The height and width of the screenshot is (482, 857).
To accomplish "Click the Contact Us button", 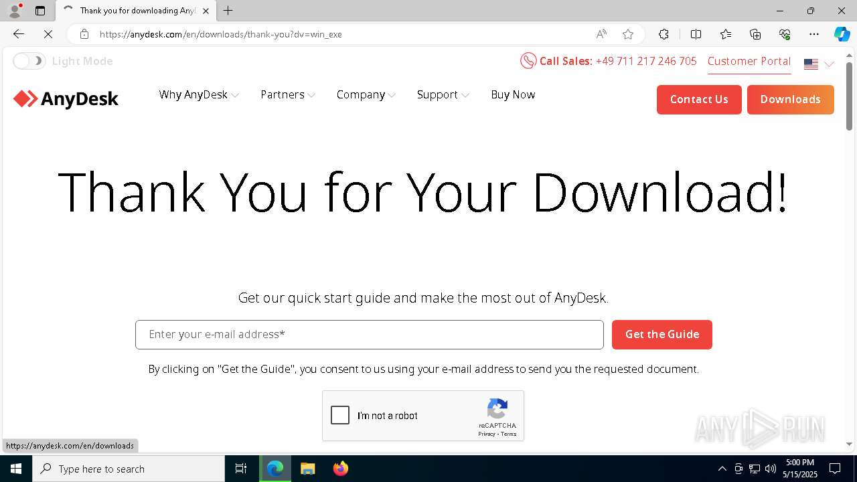I will [699, 99].
